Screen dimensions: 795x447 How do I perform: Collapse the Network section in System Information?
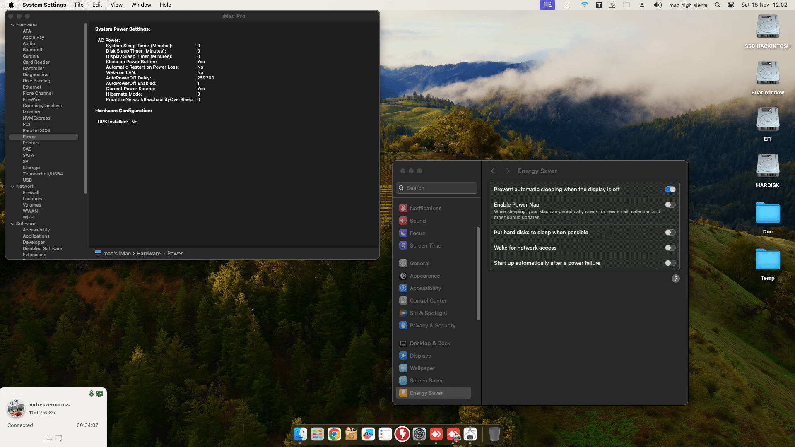tap(12, 186)
